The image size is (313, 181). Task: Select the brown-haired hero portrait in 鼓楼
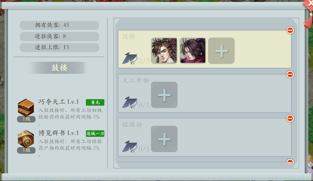pos(164,51)
